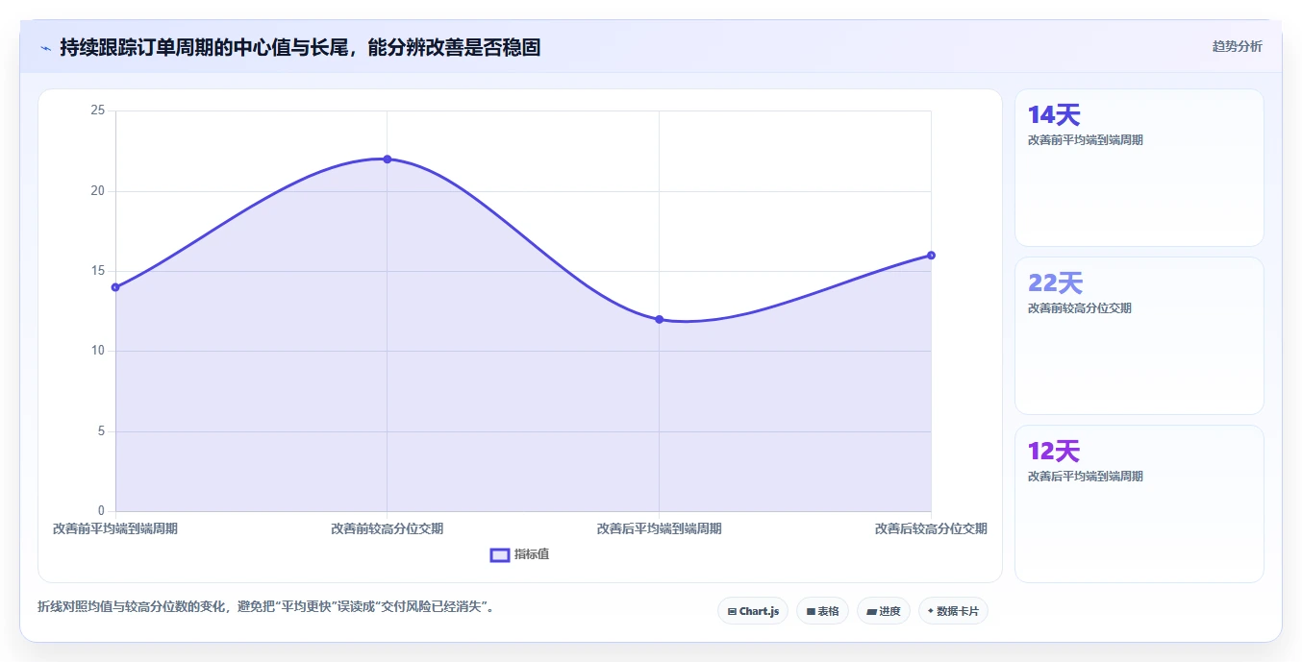Image resolution: width=1302 pixels, height=662 pixels.
Task: Click the peak data point at 22
Action: point(388,159)
